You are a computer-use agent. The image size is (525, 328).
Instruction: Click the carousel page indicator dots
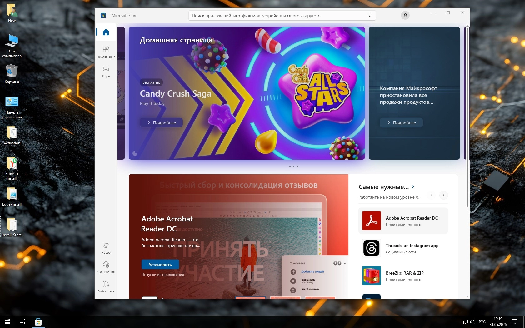tap(294, 166)
